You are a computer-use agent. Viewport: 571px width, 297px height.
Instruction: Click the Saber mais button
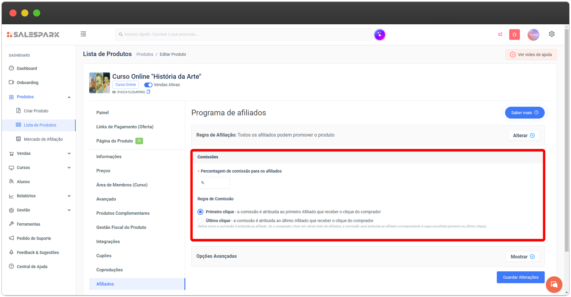point(524,113)
